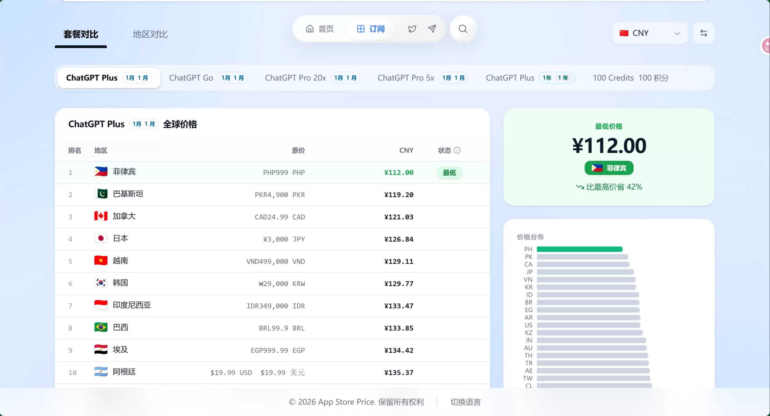Image resolution: width=770 pixels, height=416 pixels.
Task: Switch to the 套餐对比 tab
Action: (81, 35)
